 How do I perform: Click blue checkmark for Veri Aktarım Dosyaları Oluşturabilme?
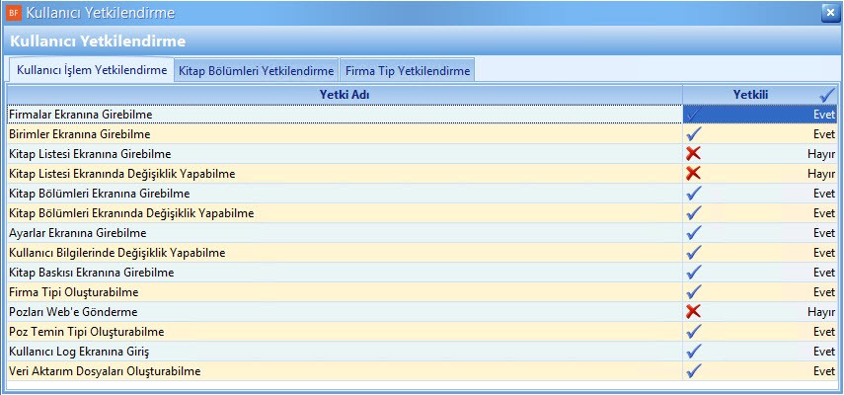pyautogui.click(x=694, y=371)
